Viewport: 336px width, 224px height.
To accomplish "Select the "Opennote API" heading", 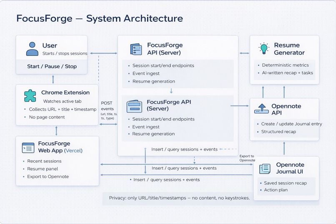I will pos(286,109).
